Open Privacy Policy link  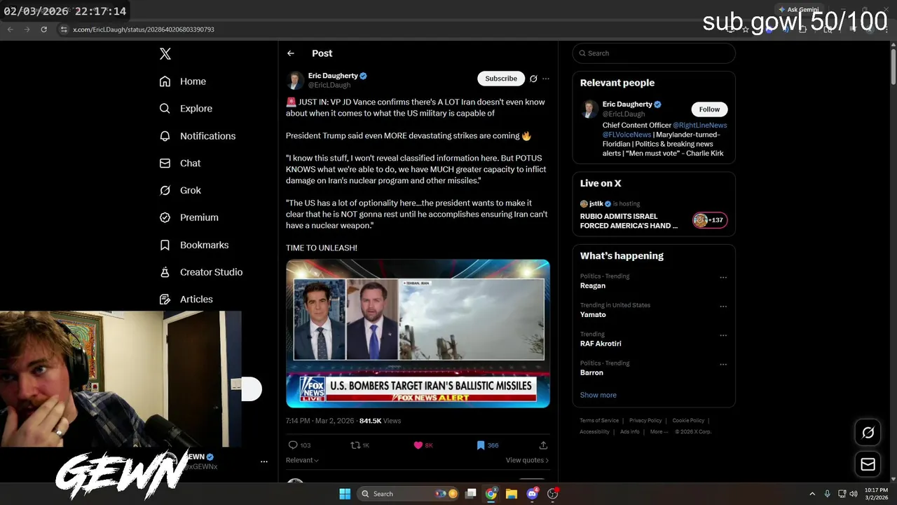(645, 421)
